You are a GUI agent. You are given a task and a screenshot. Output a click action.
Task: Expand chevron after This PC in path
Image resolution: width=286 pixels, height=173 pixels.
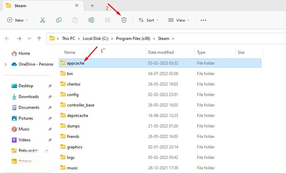(x=79, y=39)
